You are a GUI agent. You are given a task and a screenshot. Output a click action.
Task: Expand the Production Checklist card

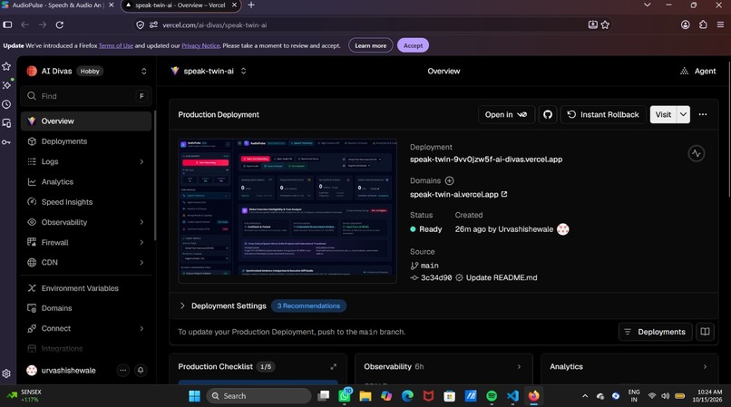point(334,367)
